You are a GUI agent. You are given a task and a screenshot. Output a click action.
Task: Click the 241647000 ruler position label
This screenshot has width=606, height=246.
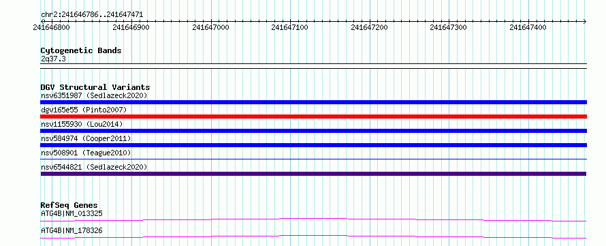tap(210, 27)
